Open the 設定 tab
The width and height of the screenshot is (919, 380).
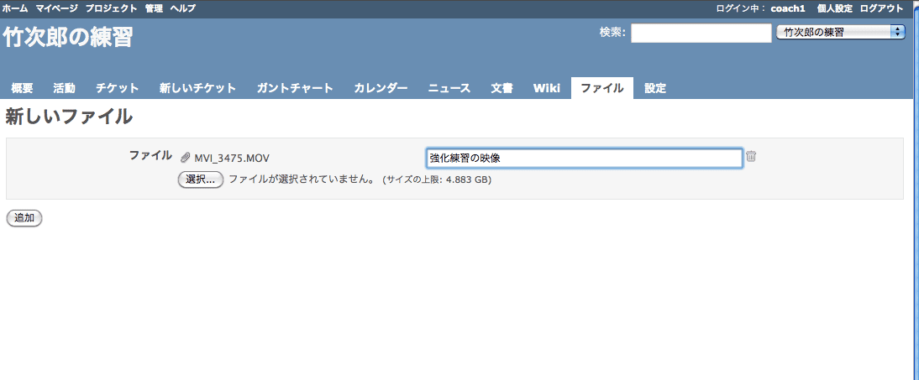pyautogui.click(x=655, y=88)
